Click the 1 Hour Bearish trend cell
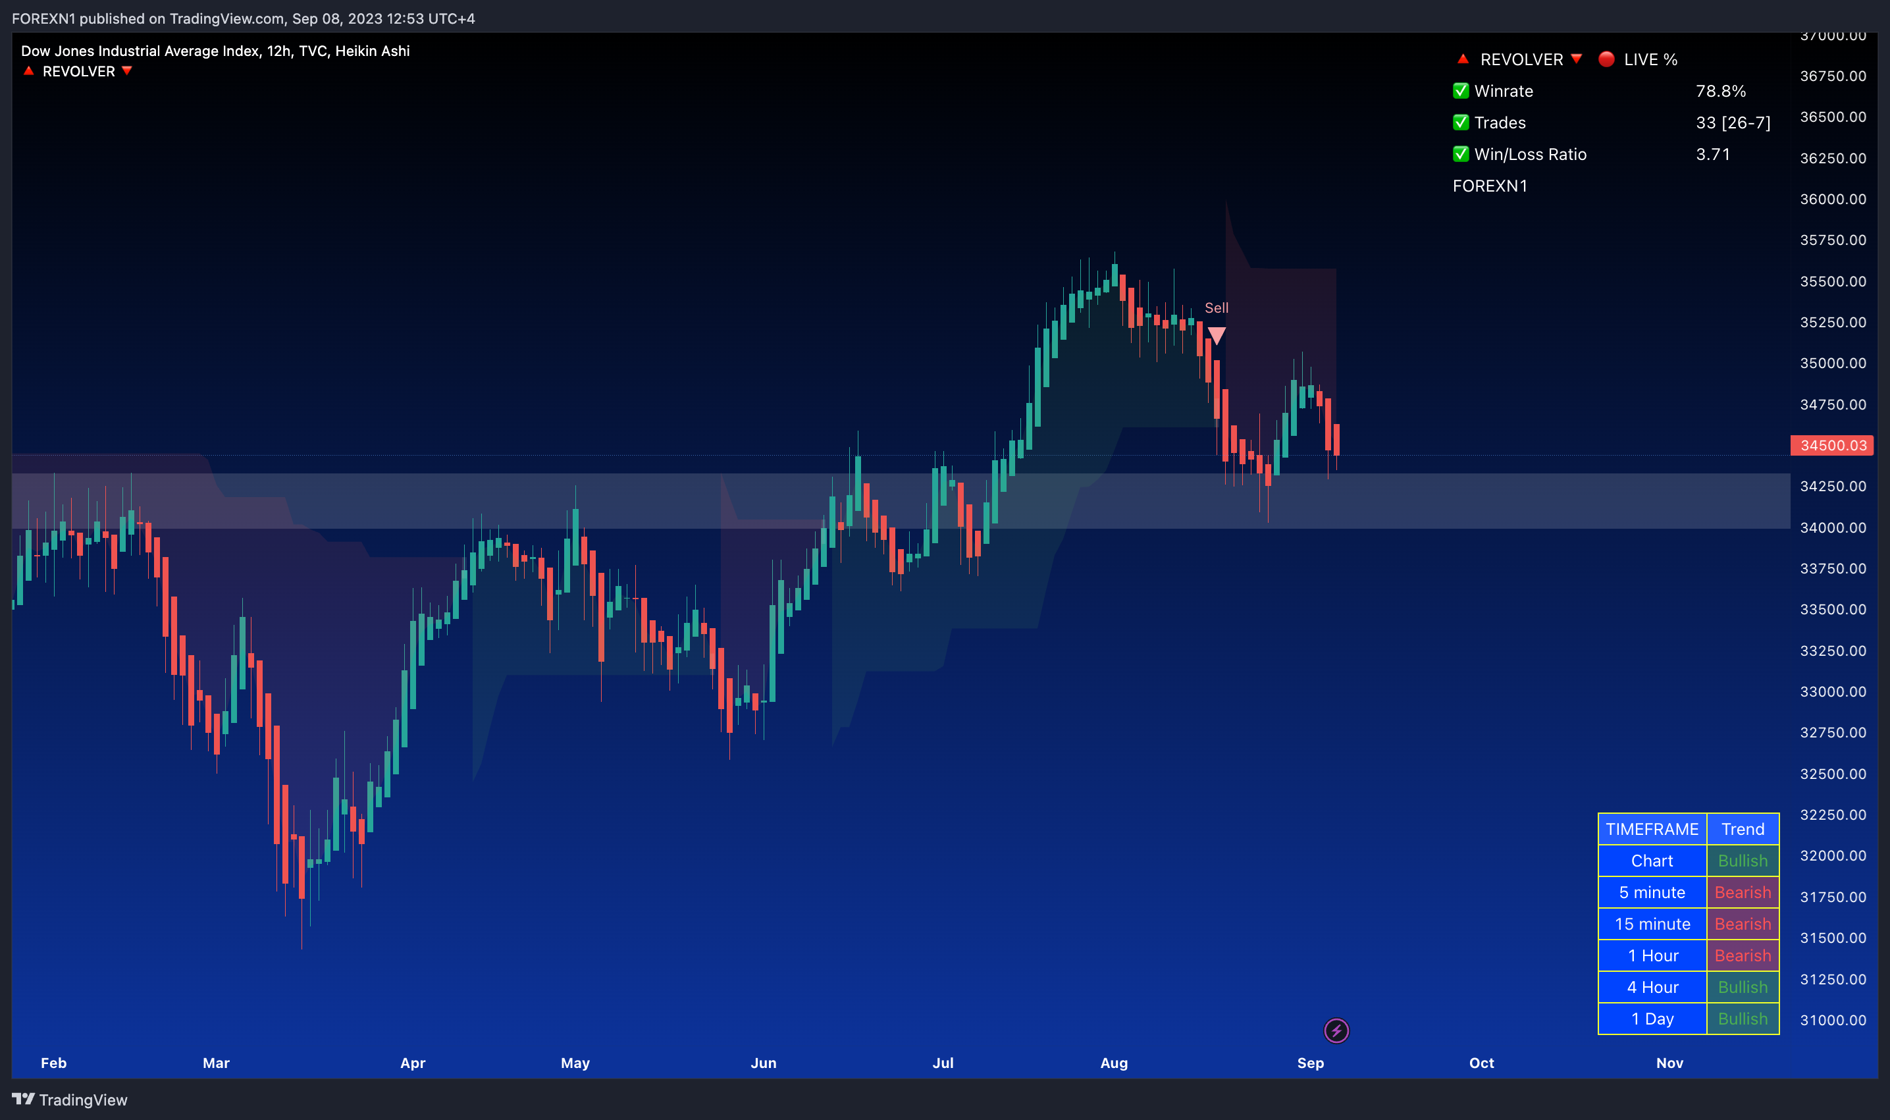The height and width of the screenshot is (1120, 1890). click(x=1743, y=955)
